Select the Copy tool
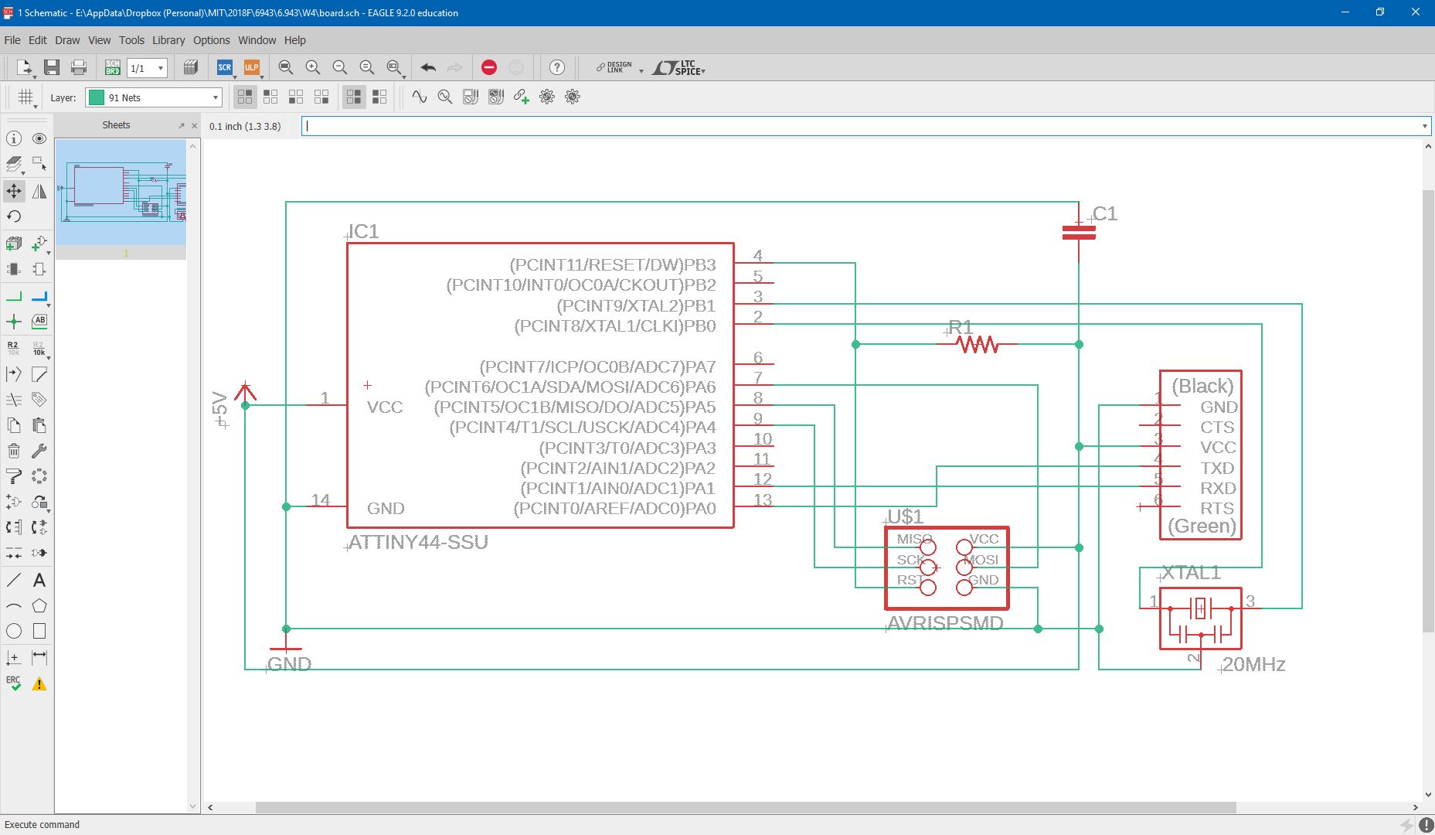The image size is (1435, 835). [x=14, y=425]
